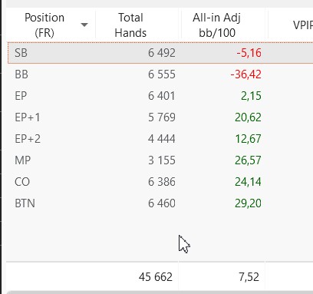Select the CO position row
This screenshot has width=313, height=294.
[160, 182]
